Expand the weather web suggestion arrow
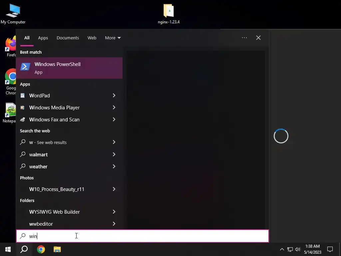This screenshot has width=341, height=256. (114, 166)
